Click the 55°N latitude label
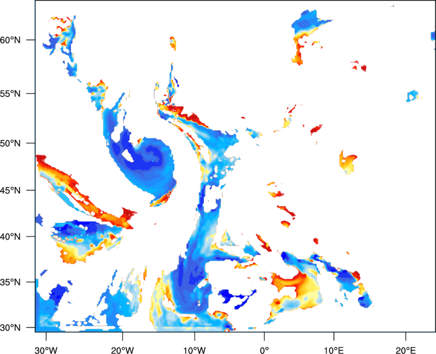Image resolution: width=436 pixels, height=354 pixels. pyautogui.click(x=10, y=94)
